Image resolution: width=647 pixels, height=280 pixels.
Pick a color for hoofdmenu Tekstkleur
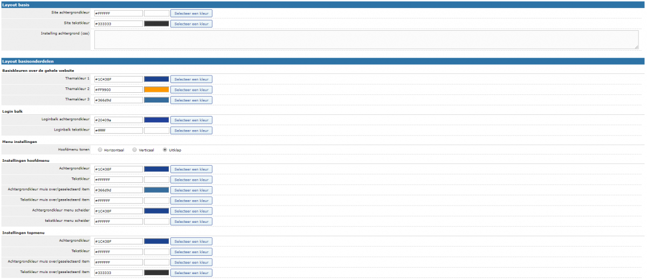tap(191, 180)
